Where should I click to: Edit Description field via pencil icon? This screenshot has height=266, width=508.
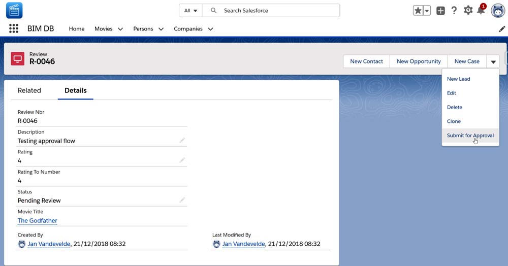(x=182, y=140)
